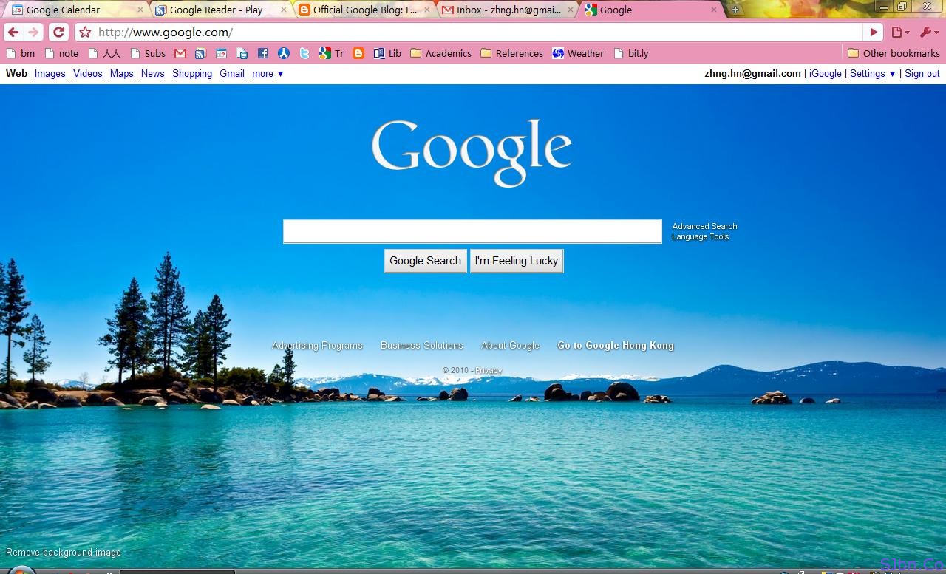946x574 pixels.
Task: Click the Remove background image link
Action: (63, 552)
